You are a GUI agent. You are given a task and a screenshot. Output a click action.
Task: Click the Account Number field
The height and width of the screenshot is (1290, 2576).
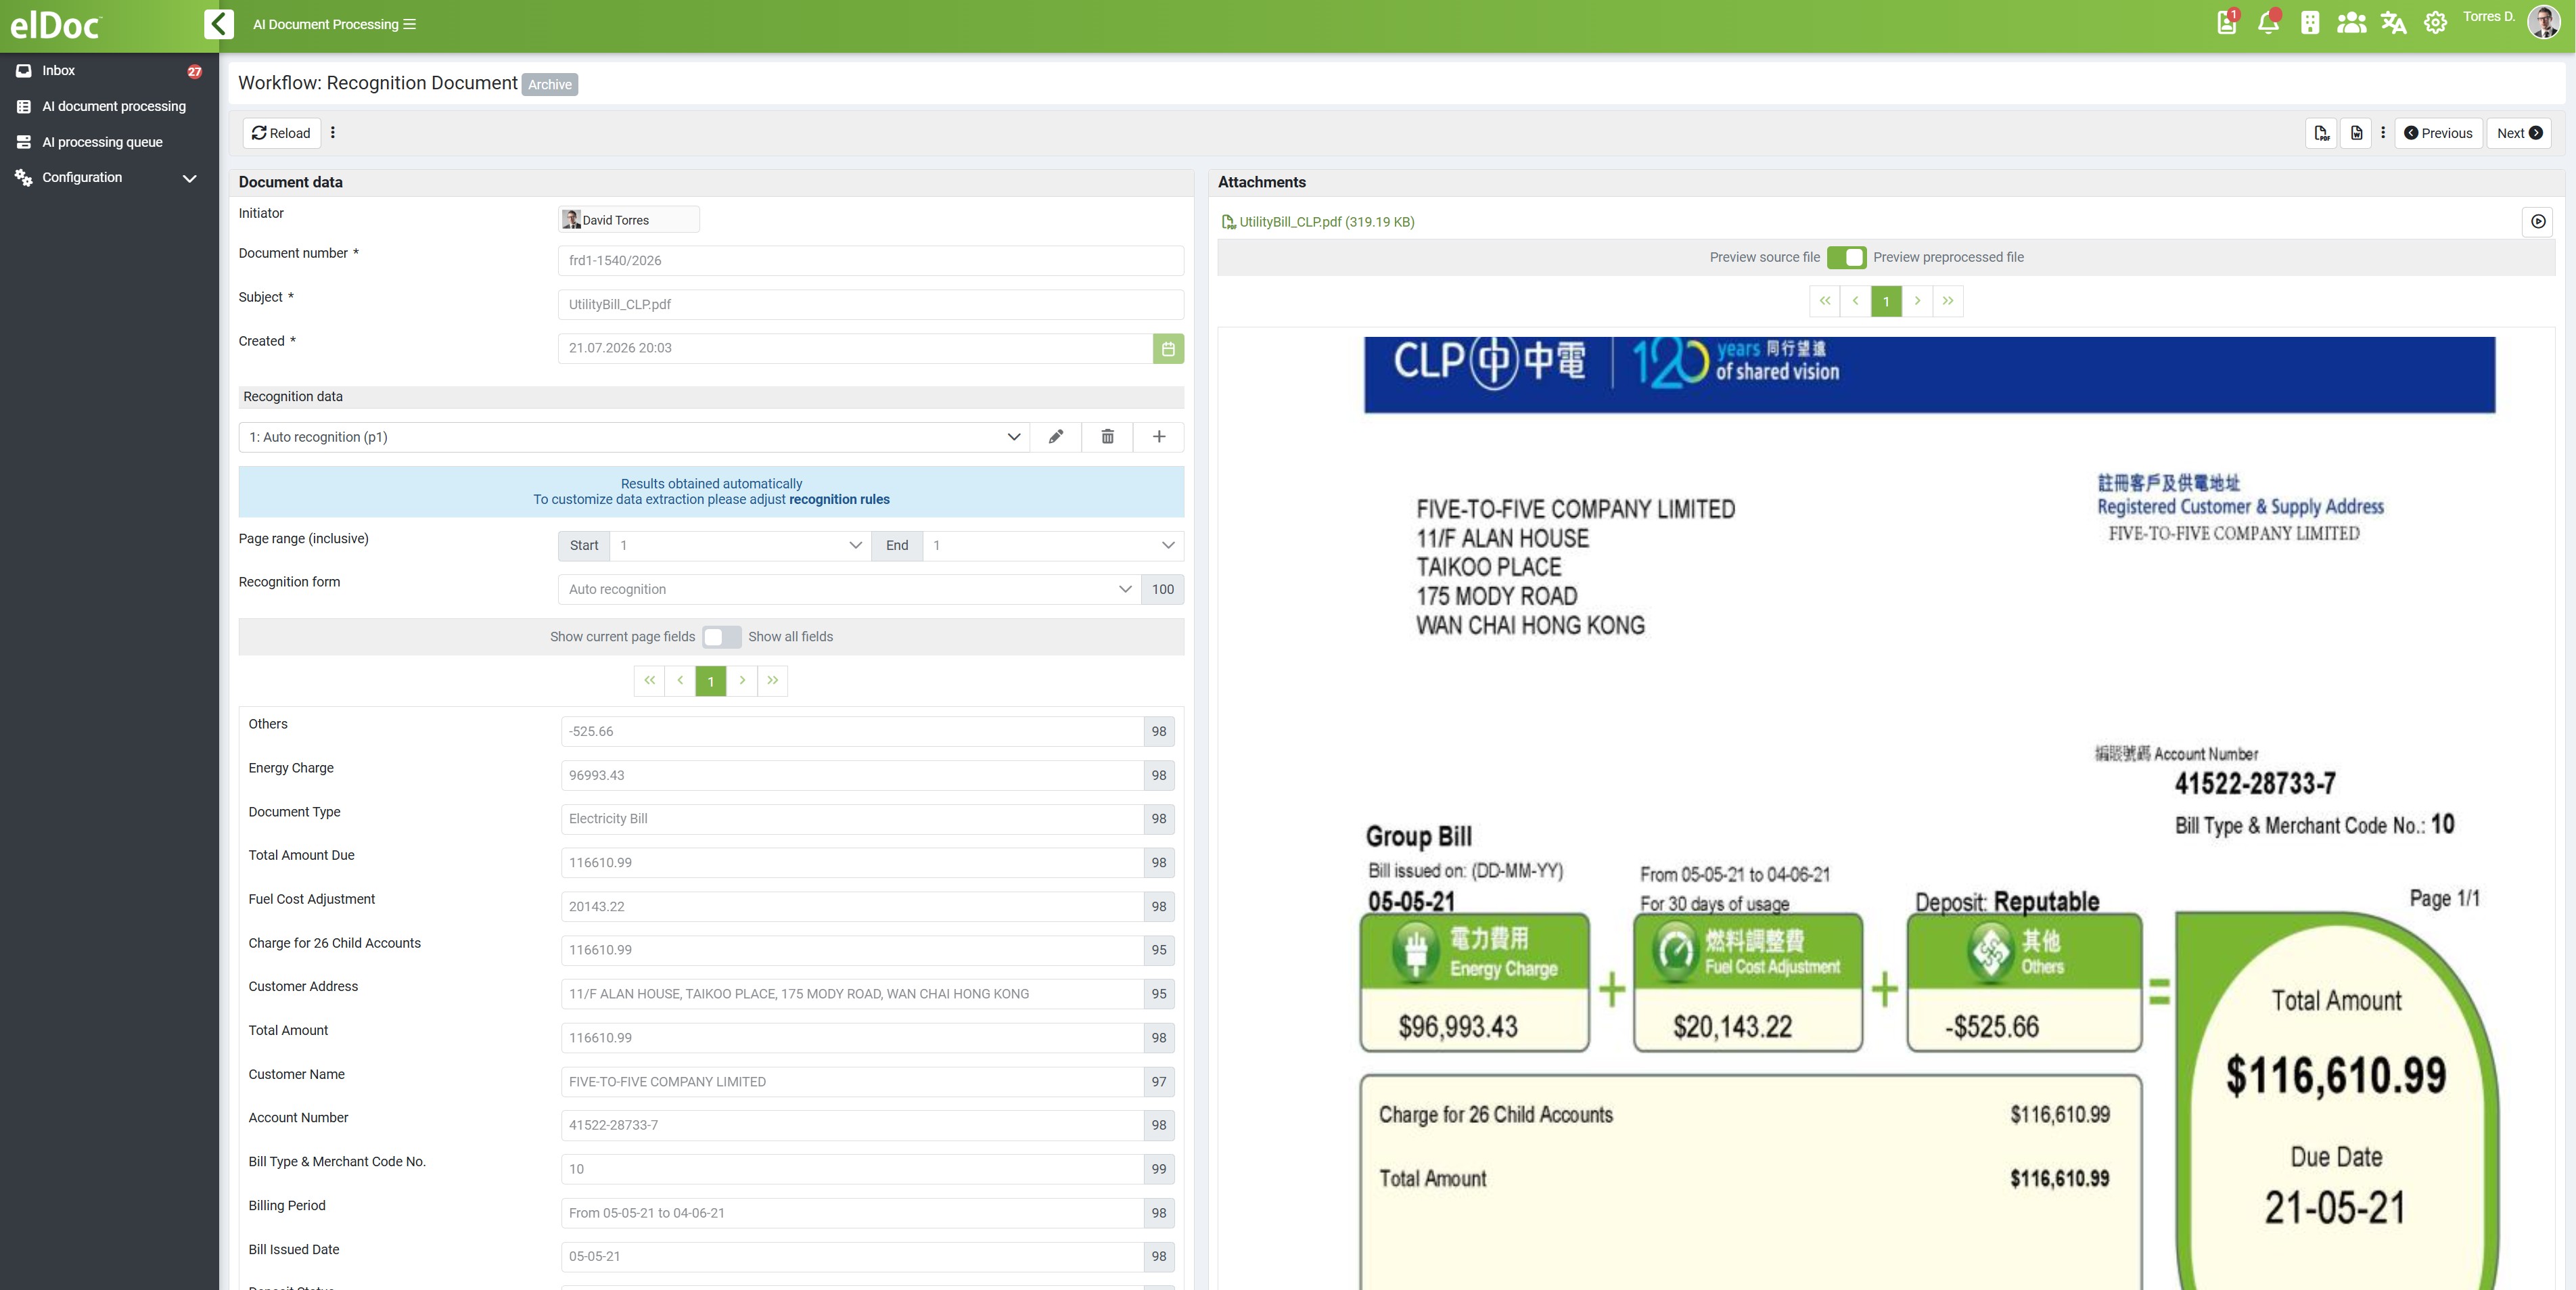(852, 1125)
